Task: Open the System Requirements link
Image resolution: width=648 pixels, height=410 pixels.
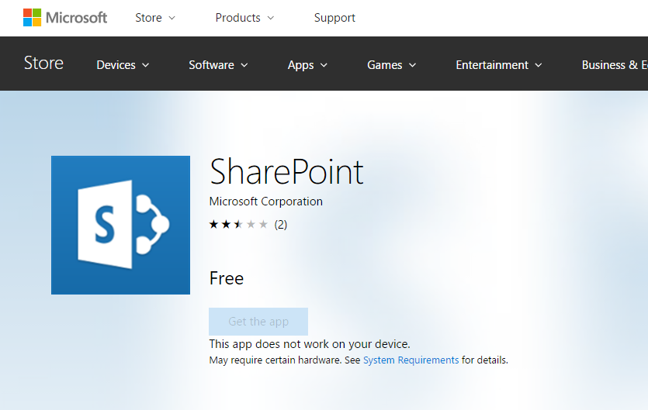Action: tap(411, 360)
